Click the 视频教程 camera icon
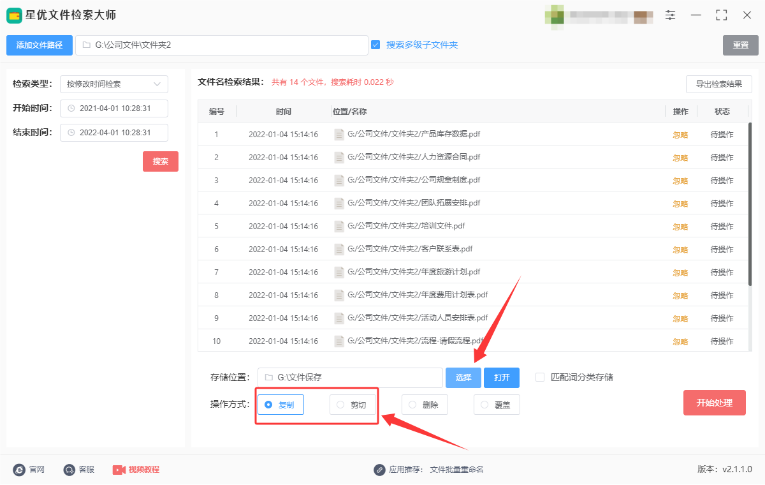 pos(119,470)
